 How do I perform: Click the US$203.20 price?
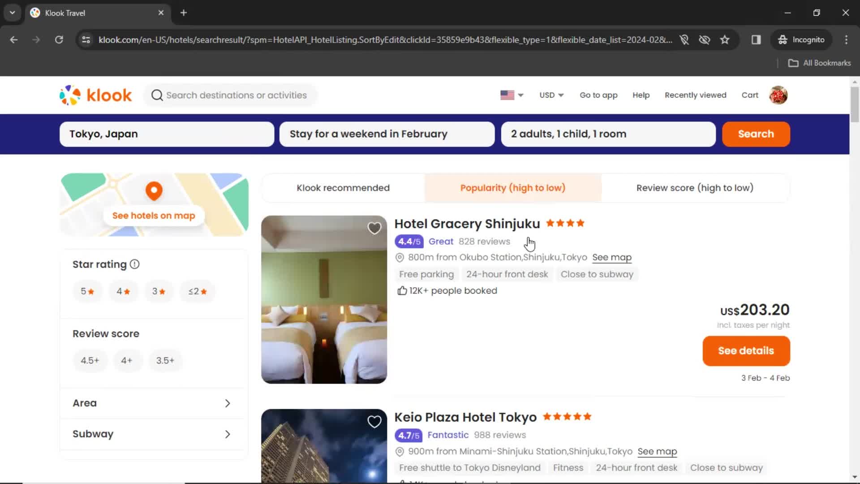[755, 310]
